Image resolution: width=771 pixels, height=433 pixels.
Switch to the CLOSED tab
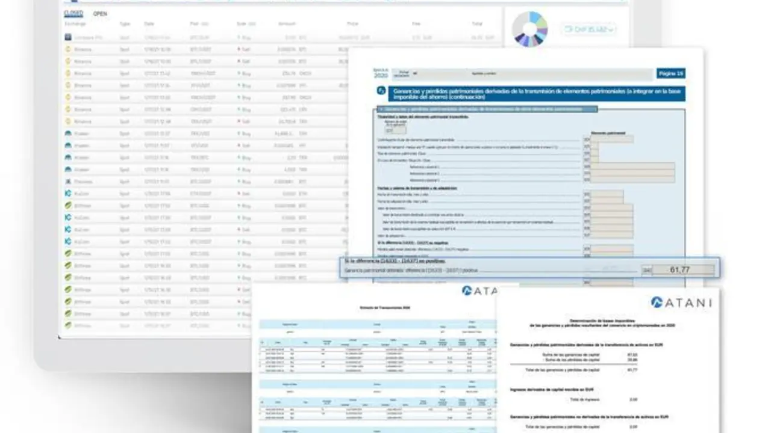[73, 13]
